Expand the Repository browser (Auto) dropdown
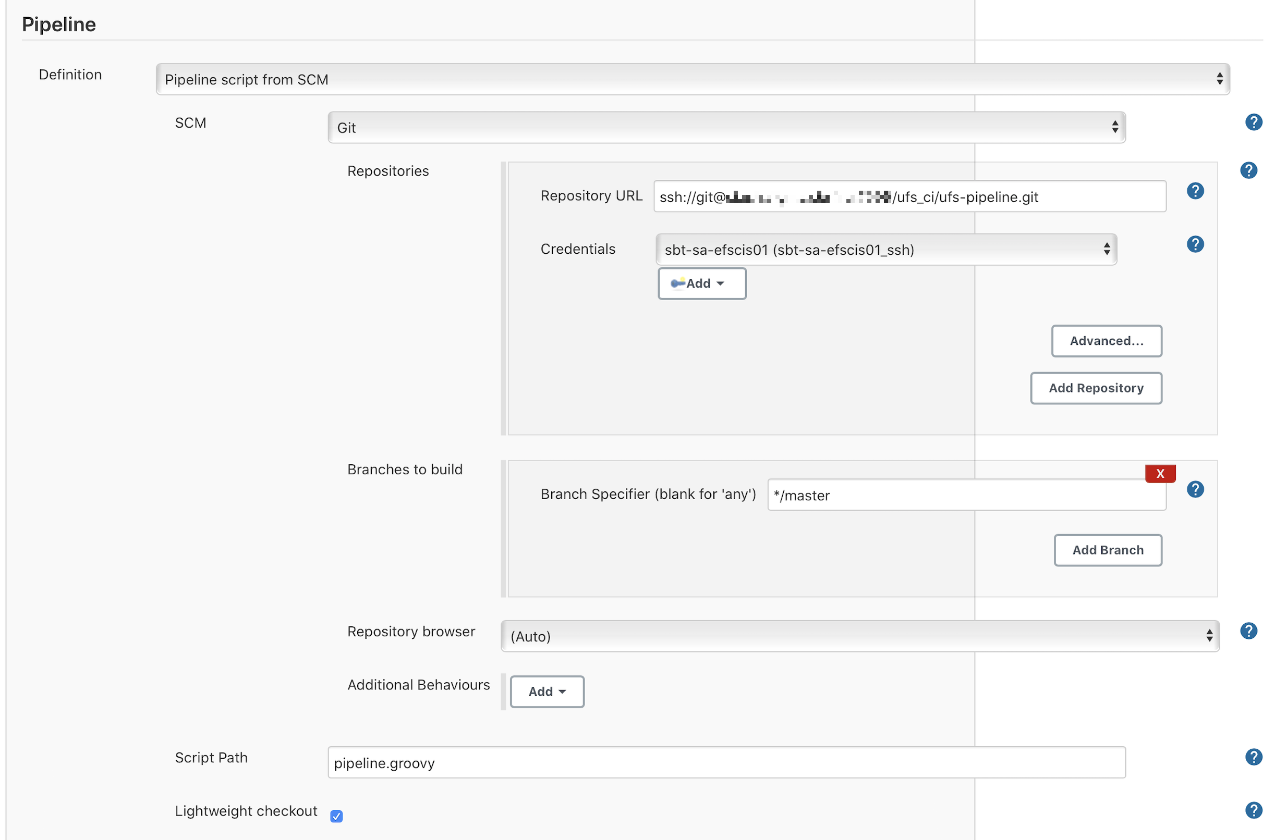This screenshot has width=1287, height=840. coord(859,636)
